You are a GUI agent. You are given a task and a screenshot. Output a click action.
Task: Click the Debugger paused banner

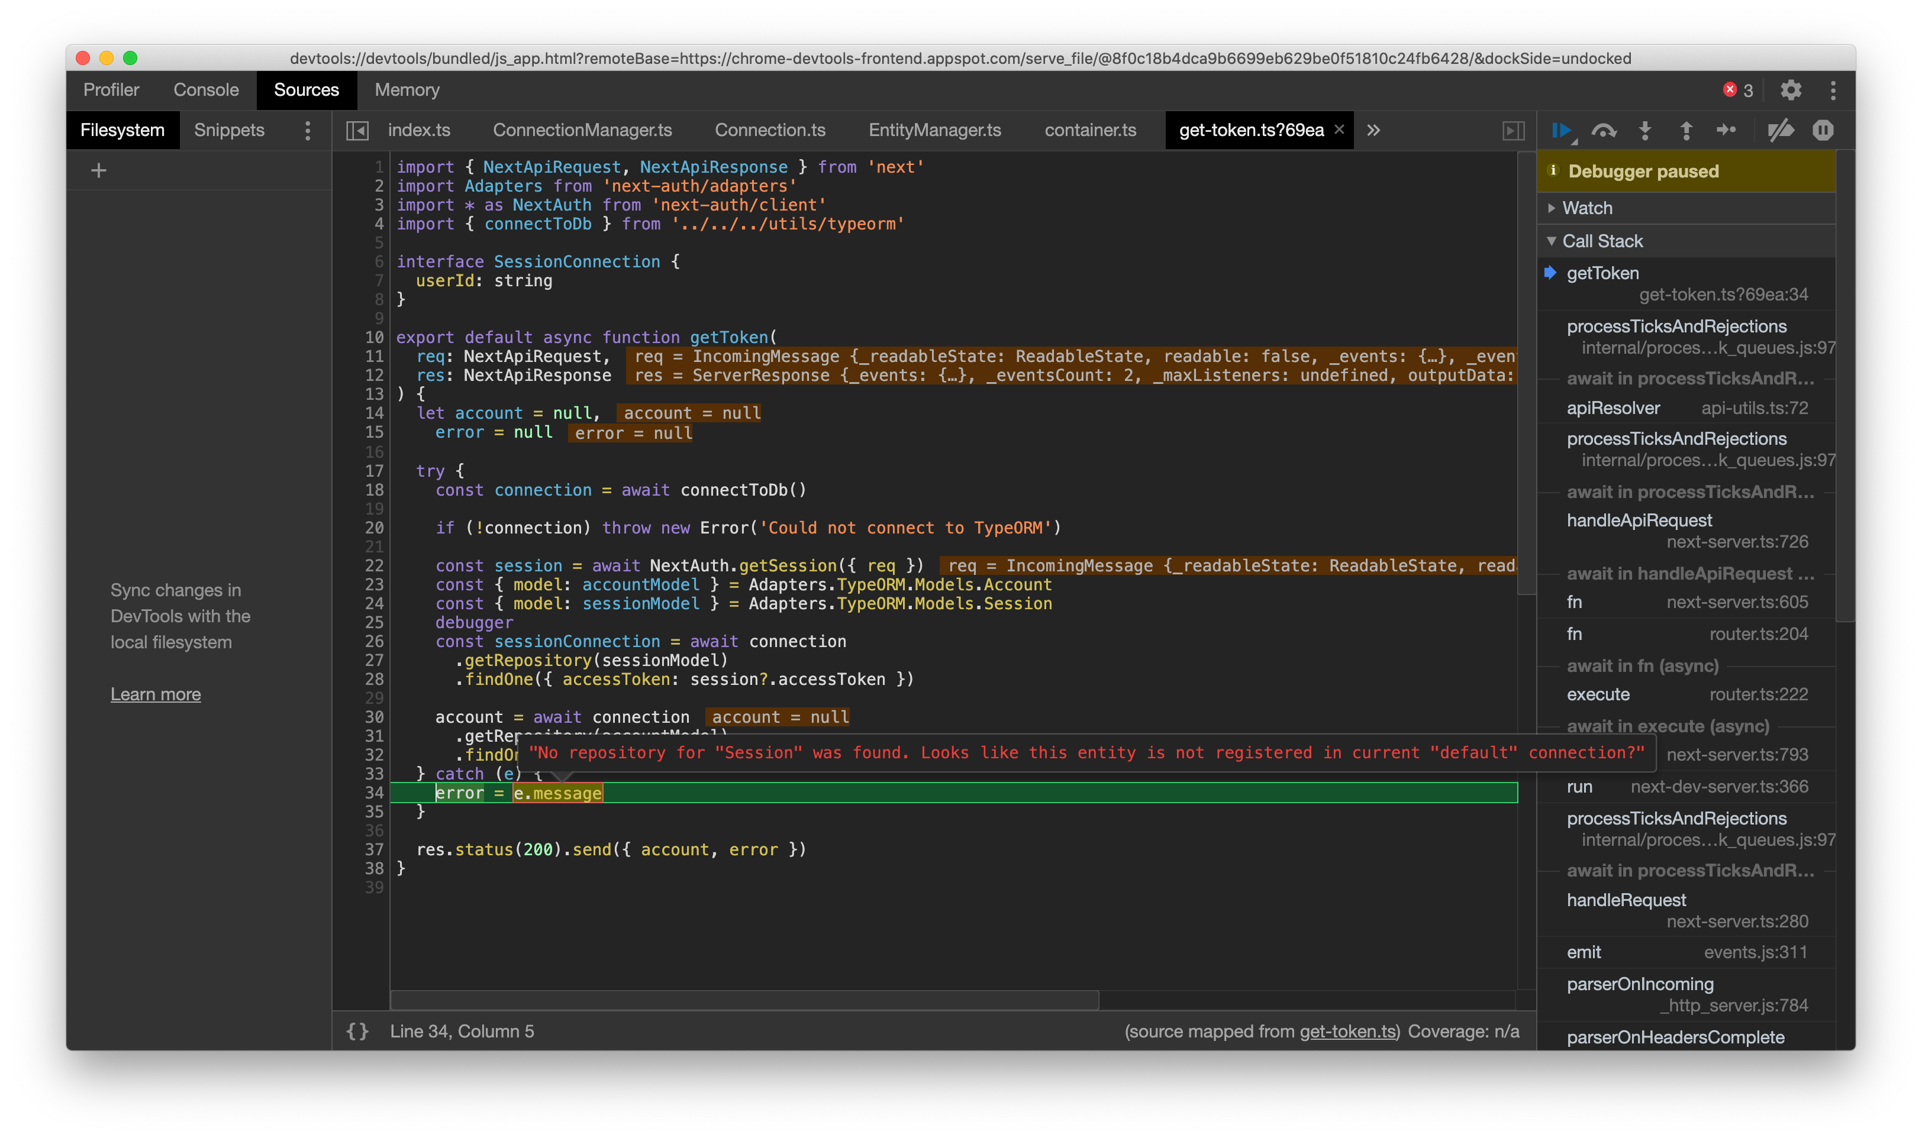(1686, 171)
